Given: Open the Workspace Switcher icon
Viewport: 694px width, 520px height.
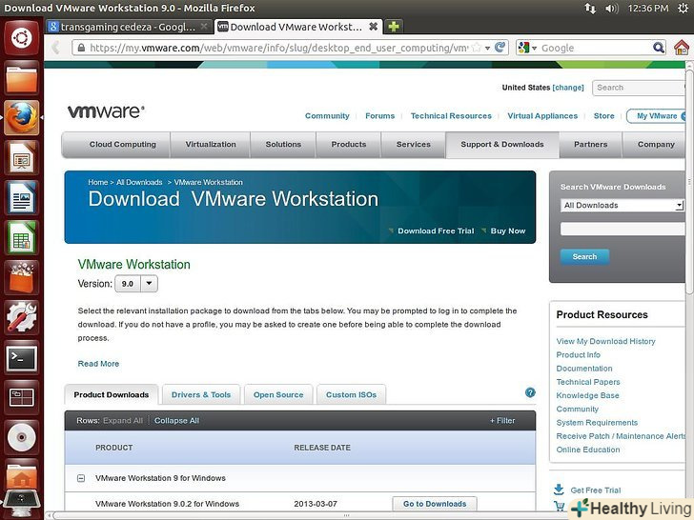Looking at the screenshot, I should [x=21, y=397].
